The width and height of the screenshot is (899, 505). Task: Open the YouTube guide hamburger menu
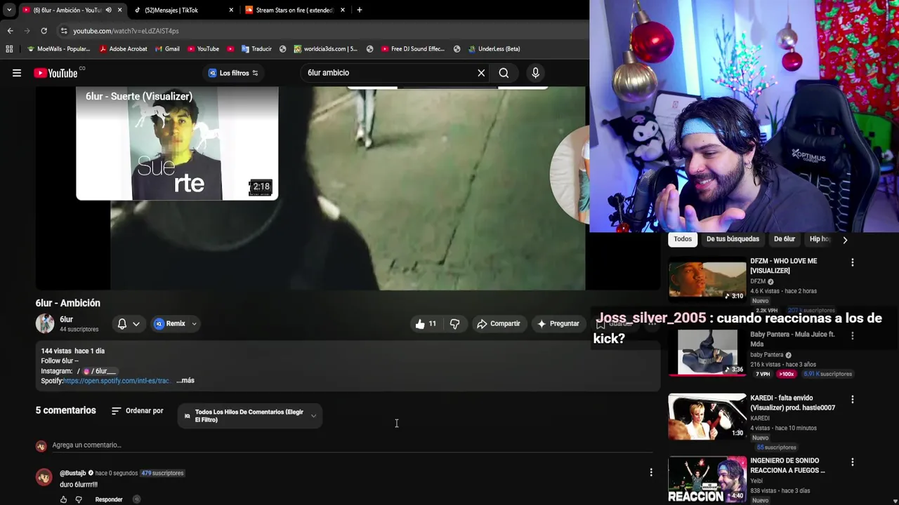[17, 73]
